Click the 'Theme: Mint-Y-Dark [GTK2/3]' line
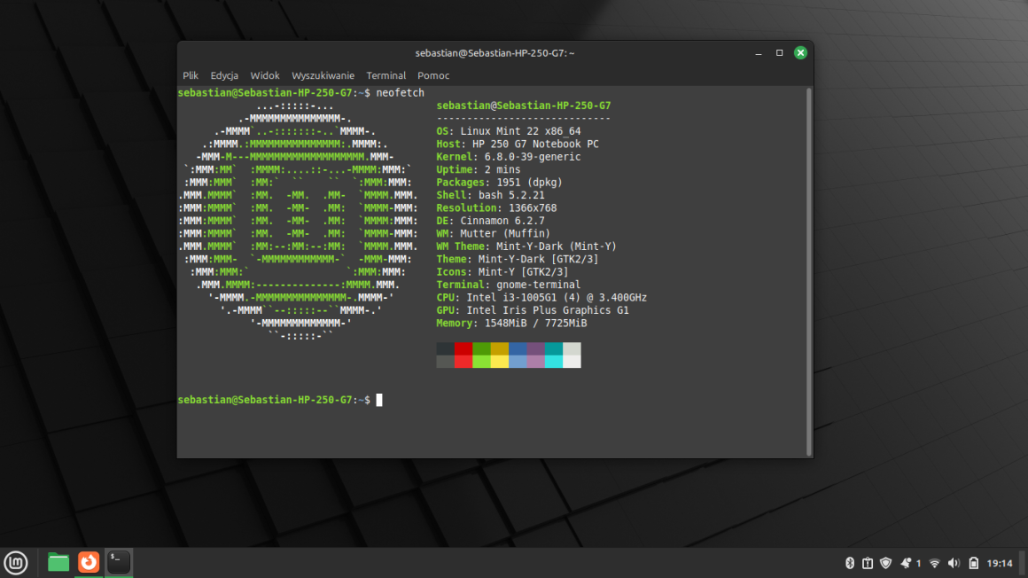 pyautogui.click(x=518, y=259)
